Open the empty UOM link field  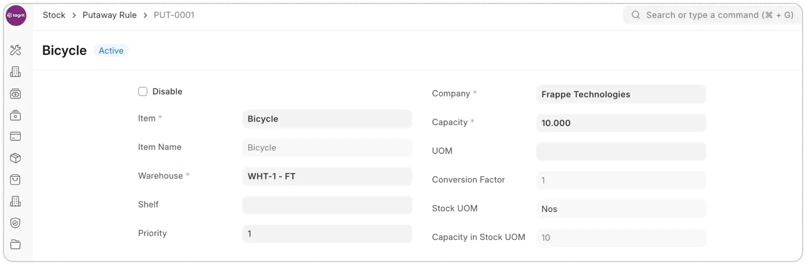pos(620,151)
